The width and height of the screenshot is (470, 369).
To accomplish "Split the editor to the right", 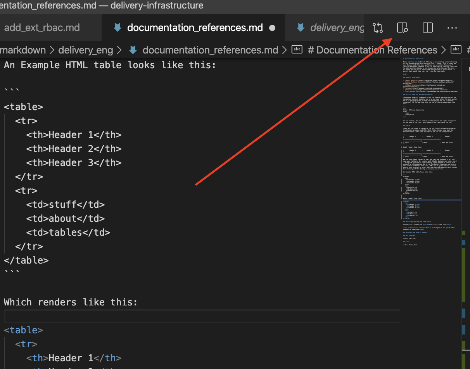I will (427, 28).
